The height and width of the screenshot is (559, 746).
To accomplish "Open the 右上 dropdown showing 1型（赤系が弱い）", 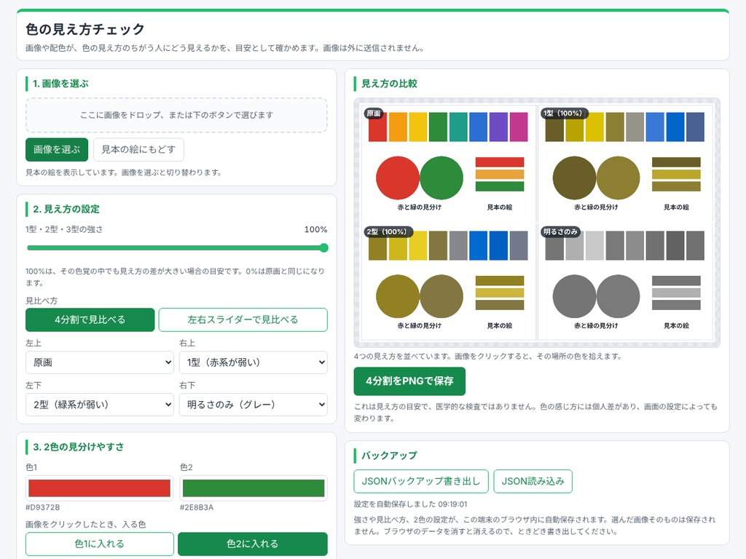I will (x=254, y=362).
